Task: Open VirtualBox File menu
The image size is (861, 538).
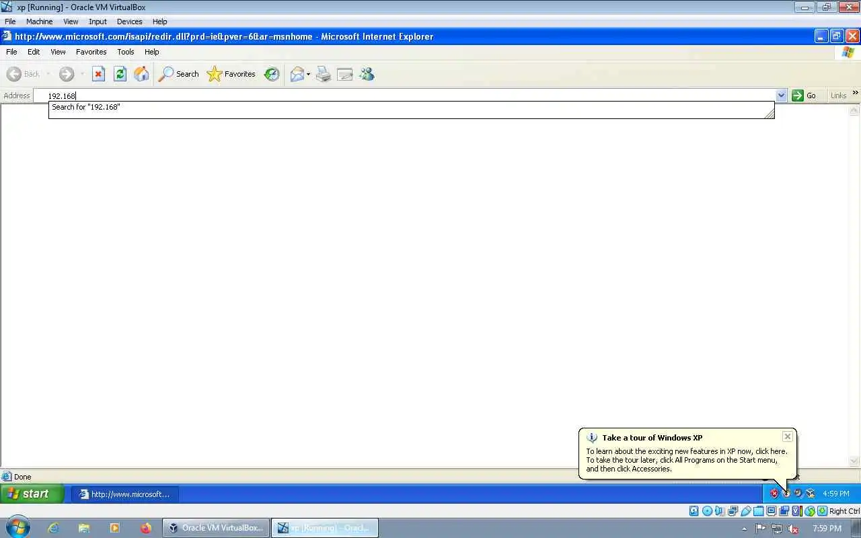Action: point(10,22)
